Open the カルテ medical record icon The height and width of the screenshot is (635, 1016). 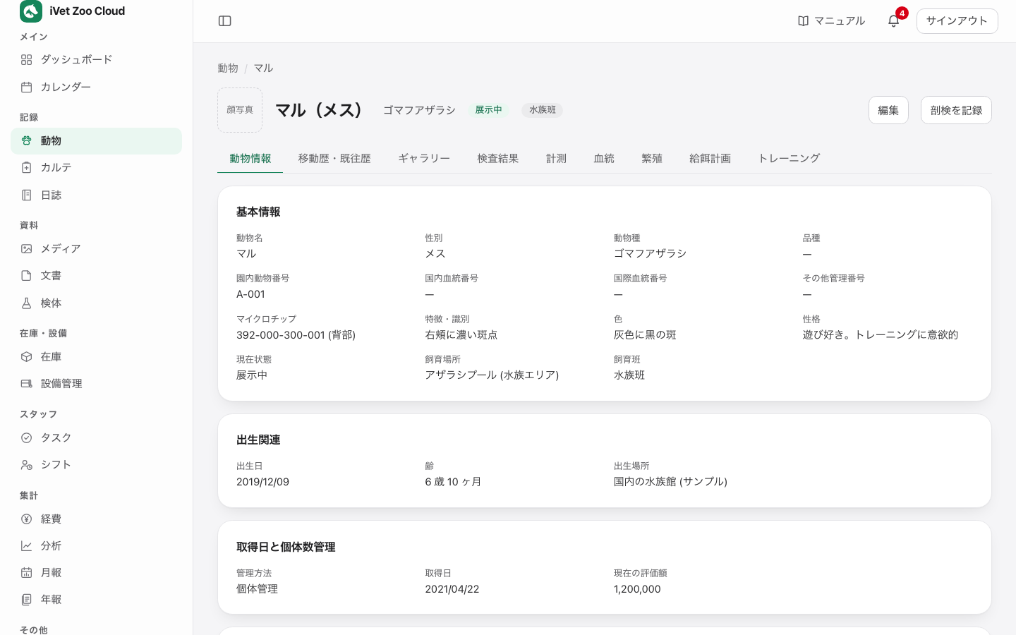pyautogui.click(x=27, y=168)
